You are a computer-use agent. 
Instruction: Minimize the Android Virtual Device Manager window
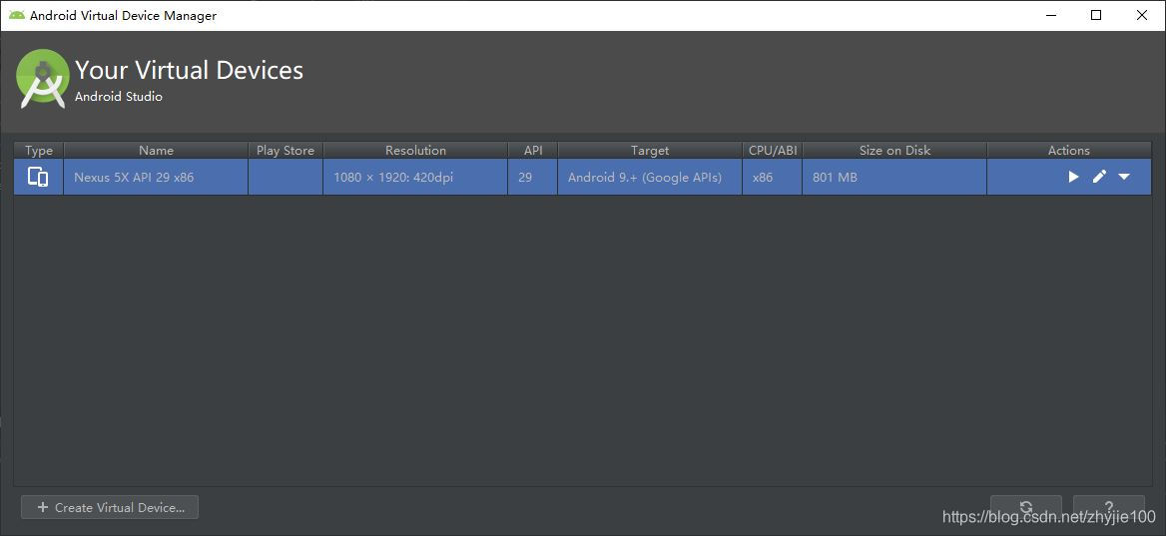[x=1050, y=15]
